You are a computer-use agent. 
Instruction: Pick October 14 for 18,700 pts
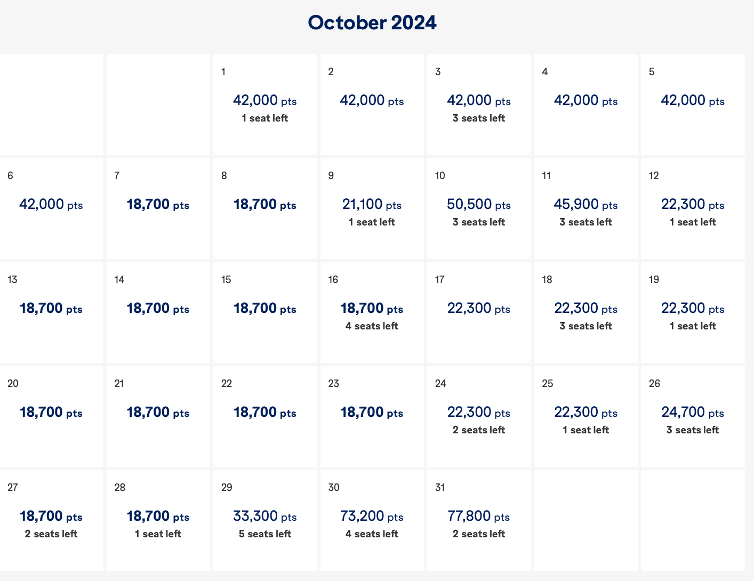click(x=158, y=312)
